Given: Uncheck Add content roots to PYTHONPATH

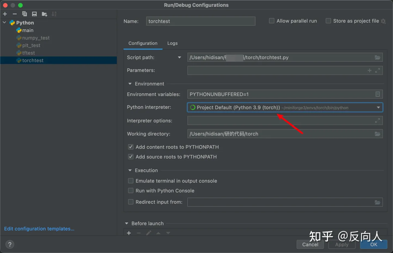Looking at the screenshot, I should point(131,147).
